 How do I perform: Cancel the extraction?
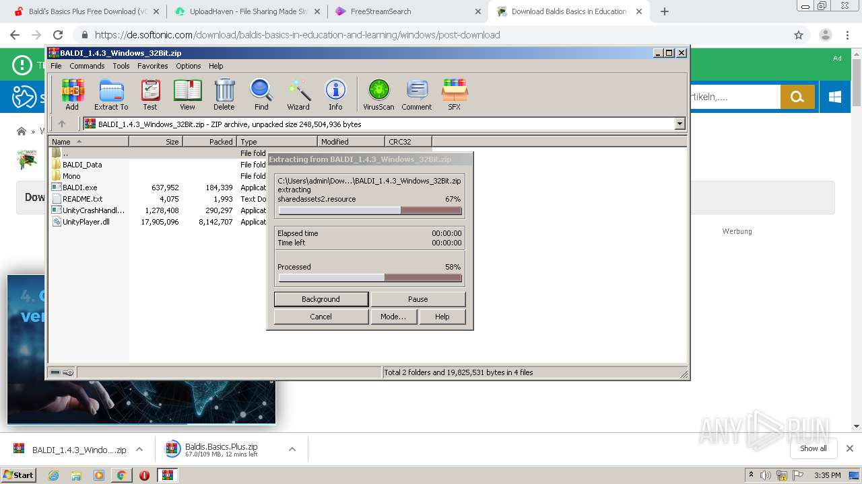(321, 317)
